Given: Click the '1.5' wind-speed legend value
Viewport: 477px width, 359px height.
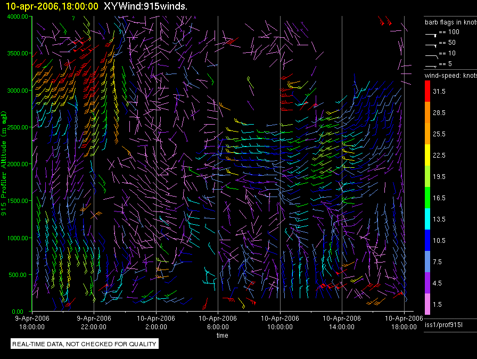Looking at the screenshot, I should point(437,305).
